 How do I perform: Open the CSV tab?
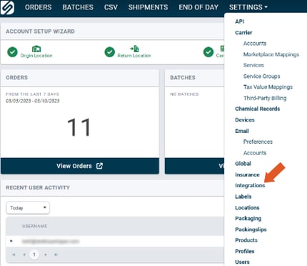click(x=111, y=7)
